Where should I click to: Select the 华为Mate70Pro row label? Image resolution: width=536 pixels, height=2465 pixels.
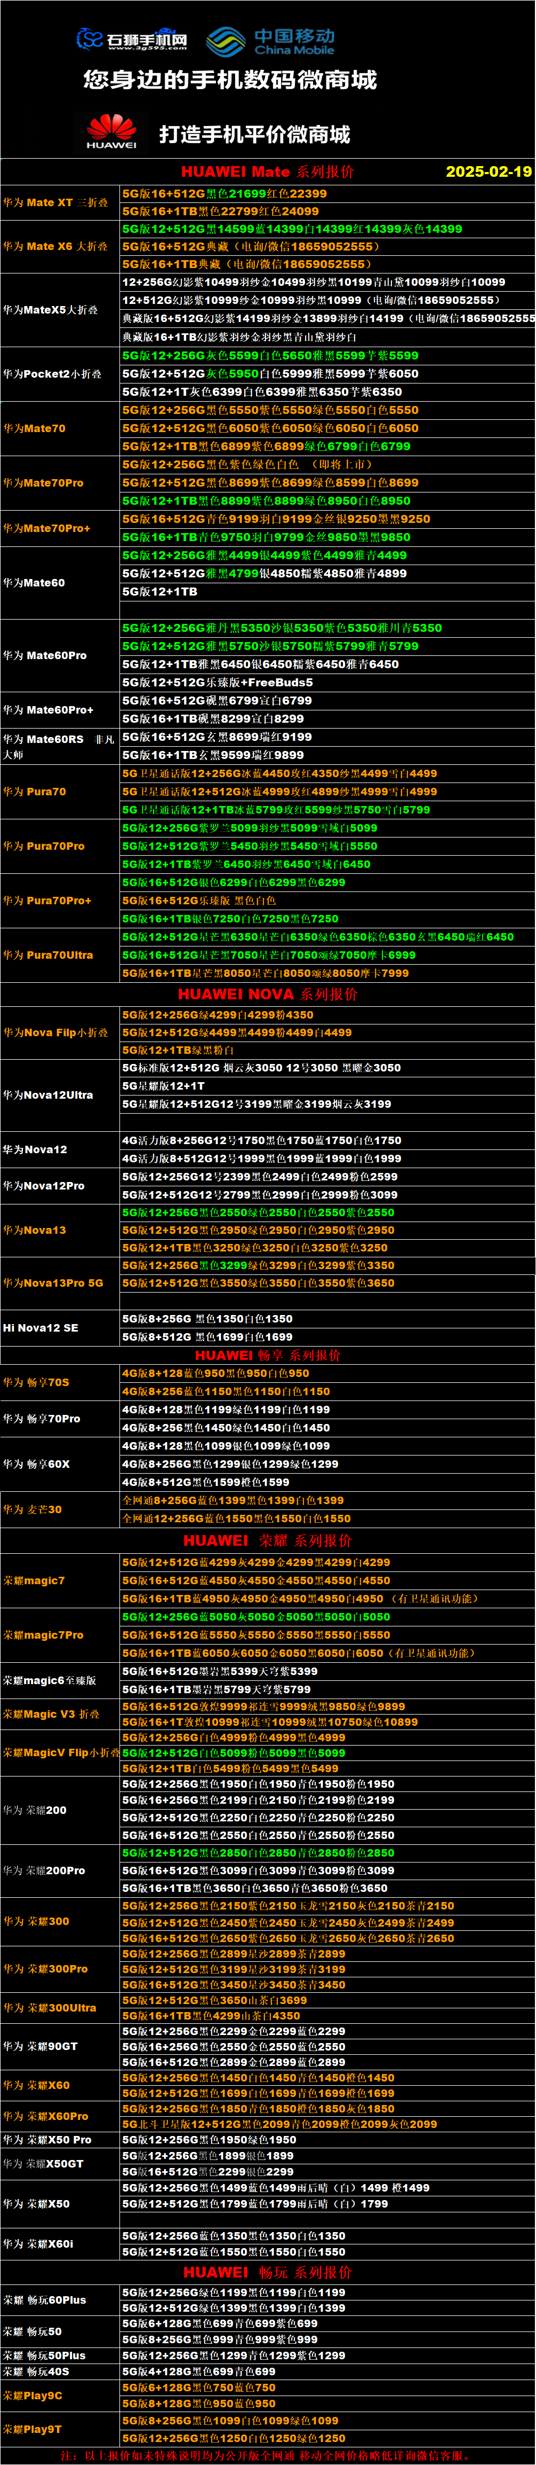(x=43, y=483)
